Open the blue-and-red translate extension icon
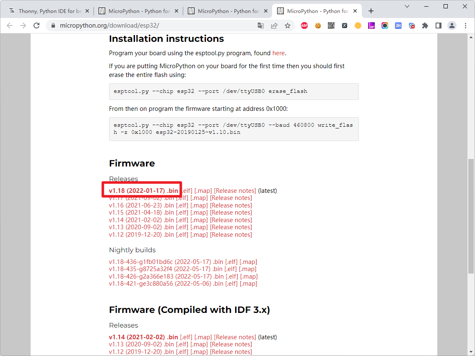Viewport: 475px width, 356px height. [x=411, y=26]
